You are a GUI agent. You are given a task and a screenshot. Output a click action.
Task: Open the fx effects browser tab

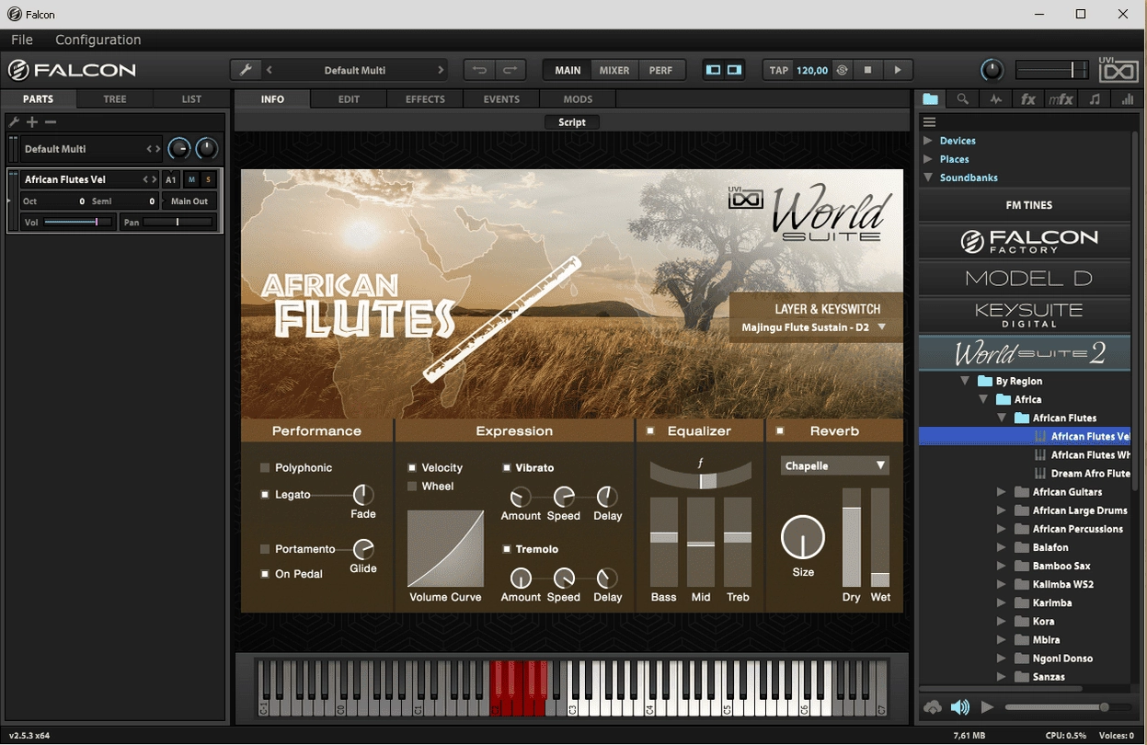pyautogui.click(x=1028, y=99)
